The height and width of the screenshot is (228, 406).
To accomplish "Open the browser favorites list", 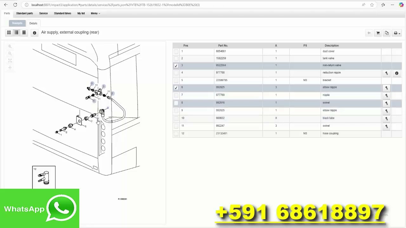I will tap(383, 5).
